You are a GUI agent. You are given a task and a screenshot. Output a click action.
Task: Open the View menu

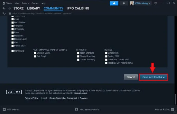[17, 3]
